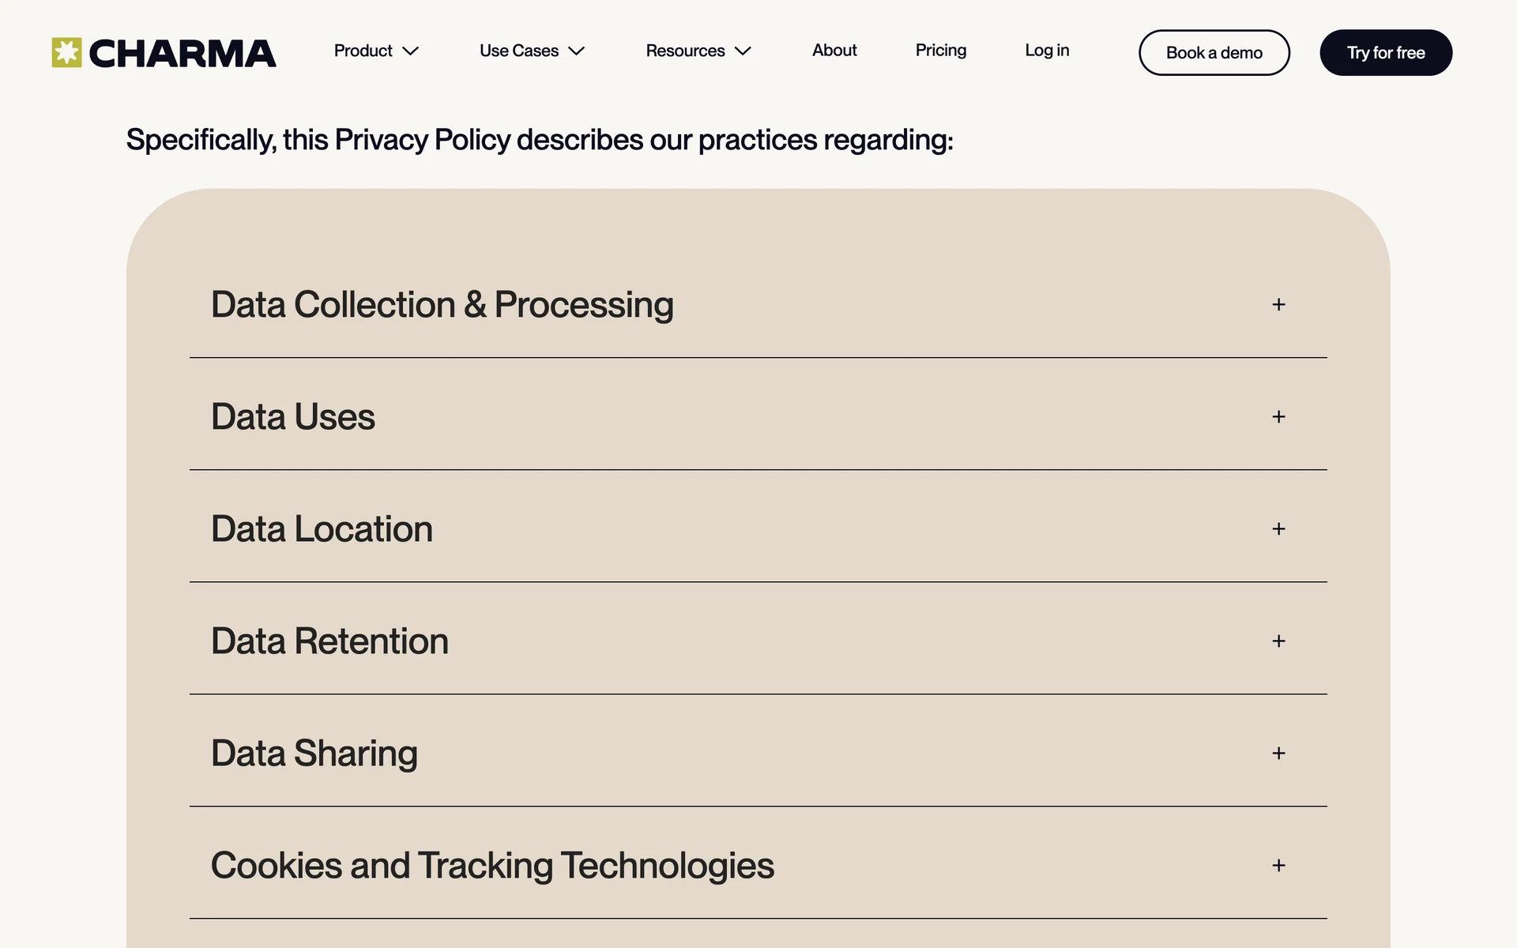Open the Pricing page
Screen dimensions: 1517x948
click(x=940, y=51)
